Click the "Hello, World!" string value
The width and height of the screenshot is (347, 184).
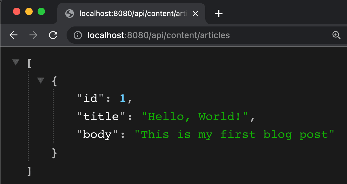point(195,117)
